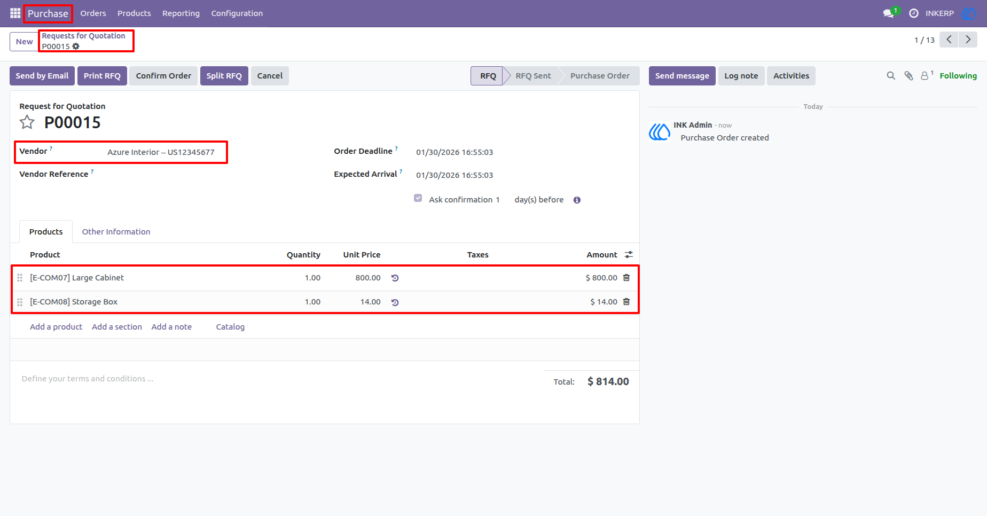
Task: Mark P00015 as favorite with star
Action: click(x=27, y=122)
